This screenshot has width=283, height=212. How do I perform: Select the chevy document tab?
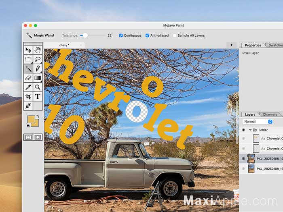(64, 45)
